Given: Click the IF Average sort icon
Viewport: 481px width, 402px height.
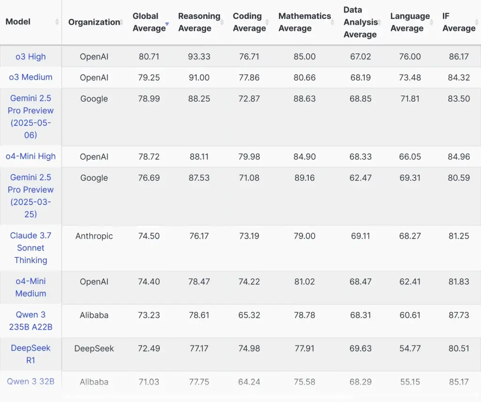Looking at the screenshot, I should (x=477, y=22).
